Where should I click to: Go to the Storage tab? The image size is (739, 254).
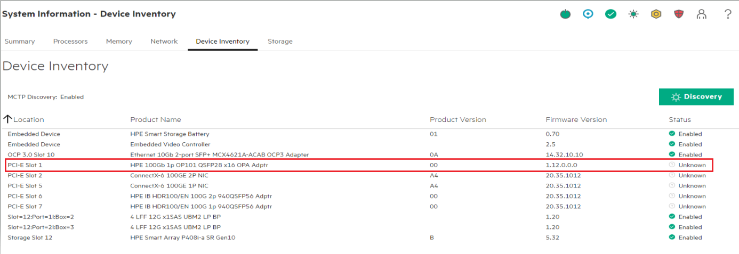280,42
